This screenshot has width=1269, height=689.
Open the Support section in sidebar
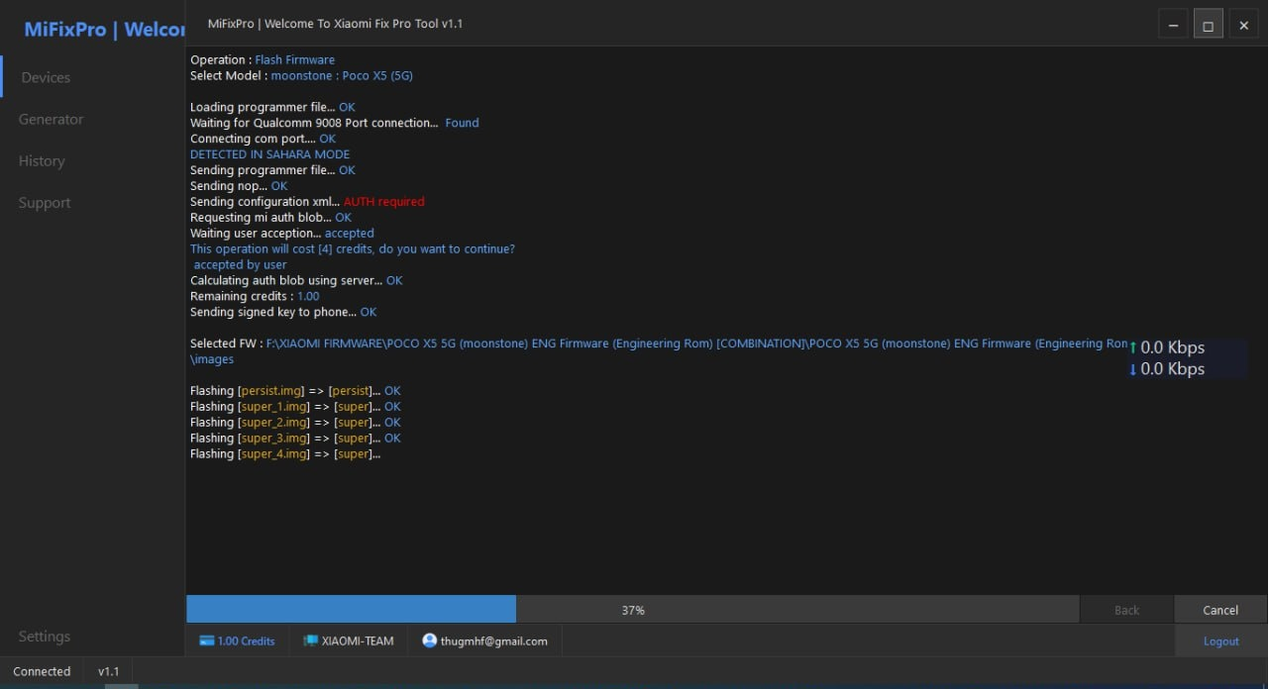[x=45, y=202]
